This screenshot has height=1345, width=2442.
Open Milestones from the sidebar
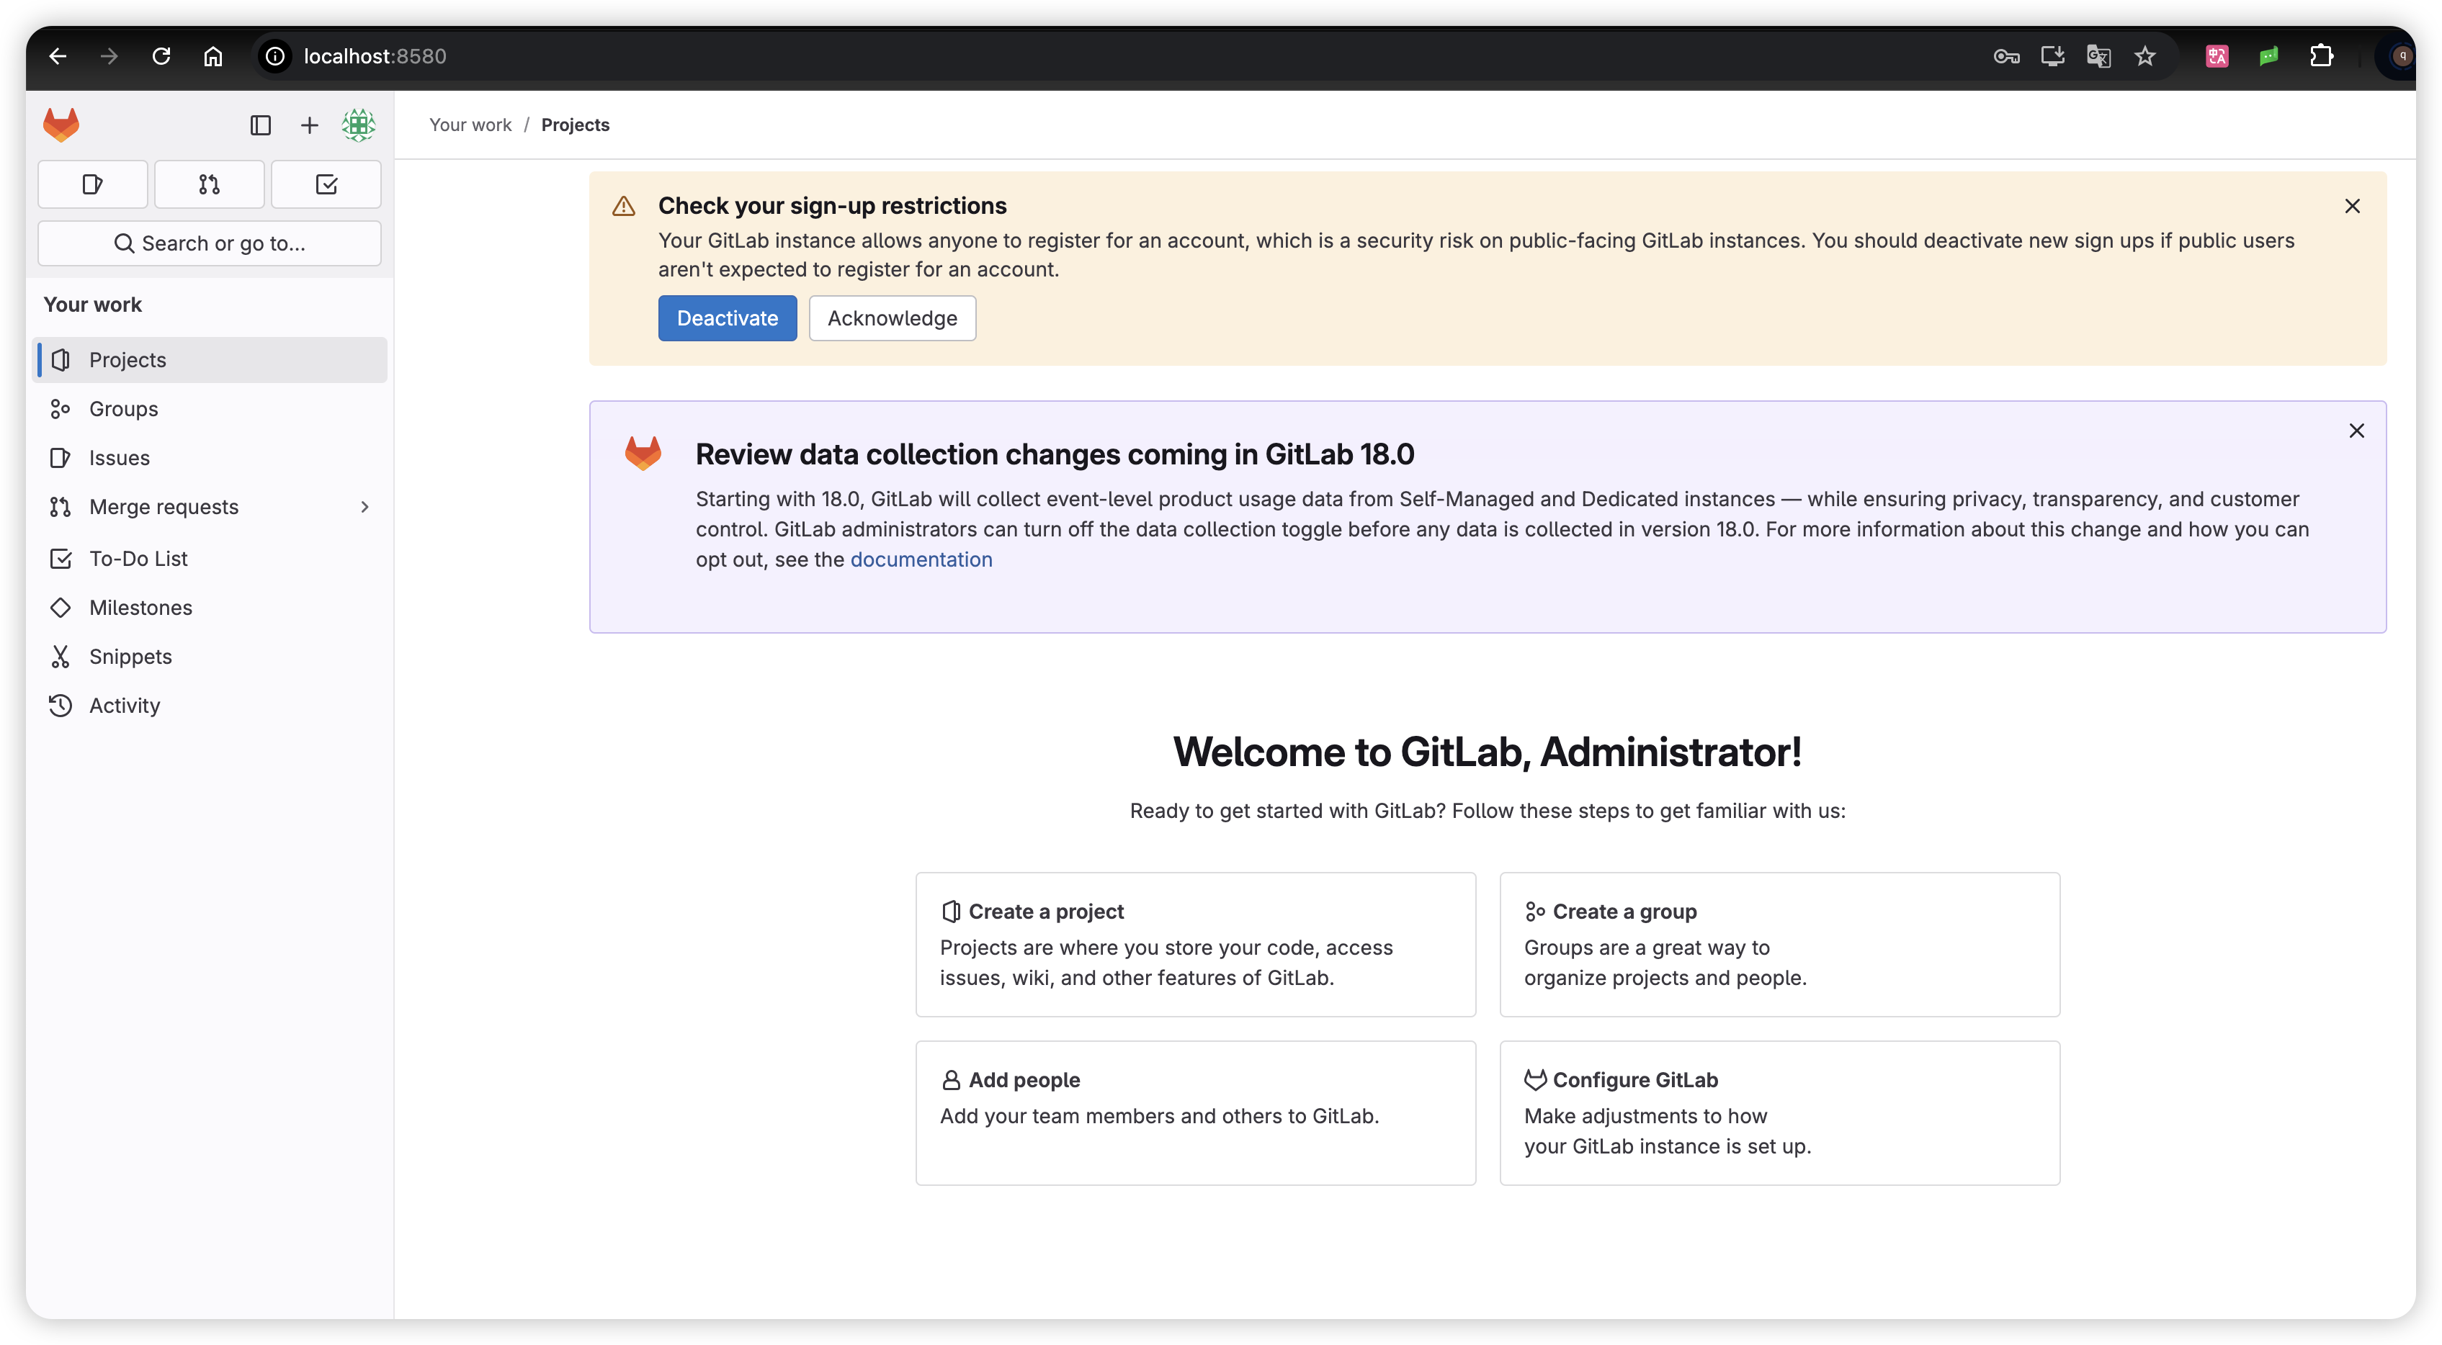[x=140, y=608]
